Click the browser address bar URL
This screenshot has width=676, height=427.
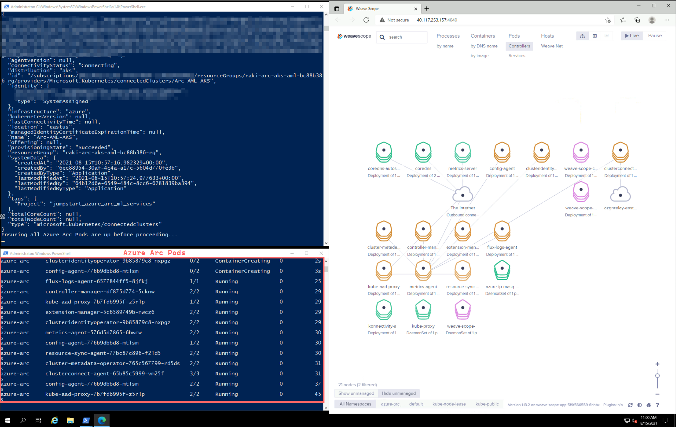point(437,20)
